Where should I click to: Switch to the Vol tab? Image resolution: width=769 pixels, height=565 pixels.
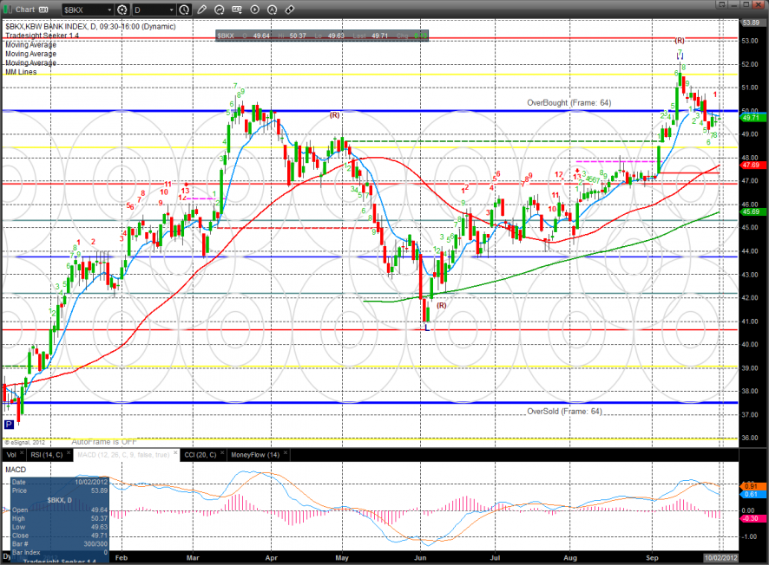point(11,455)
